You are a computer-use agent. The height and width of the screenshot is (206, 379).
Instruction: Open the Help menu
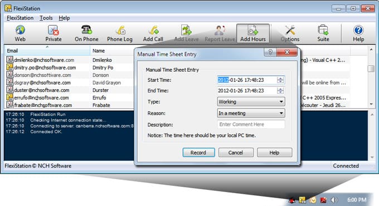64,18
